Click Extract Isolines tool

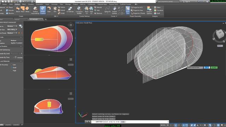click(114, 10)
